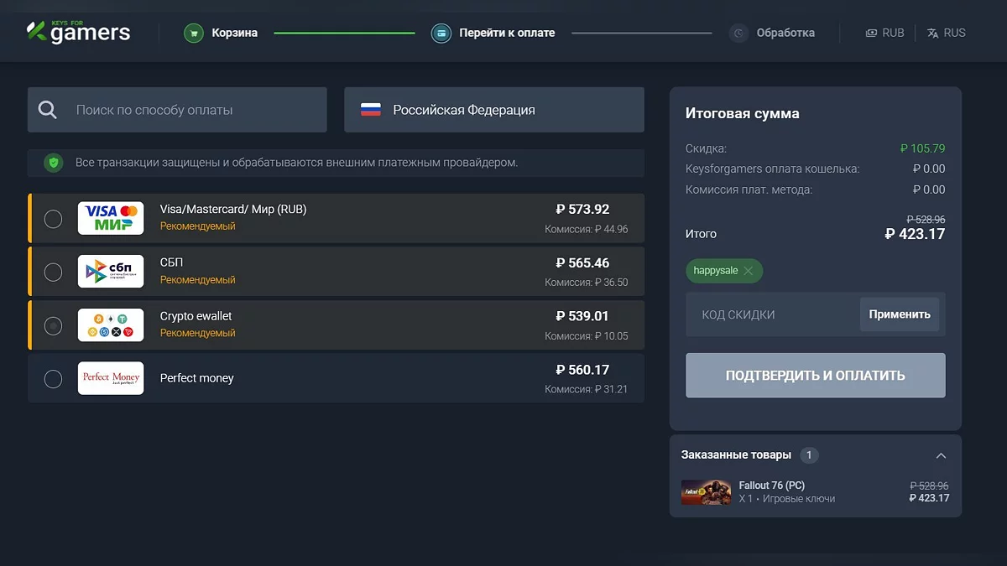Click ПОДТВЕРДИТЬ И ОПЛАТИТЬ button

click(x=815, y=376)
